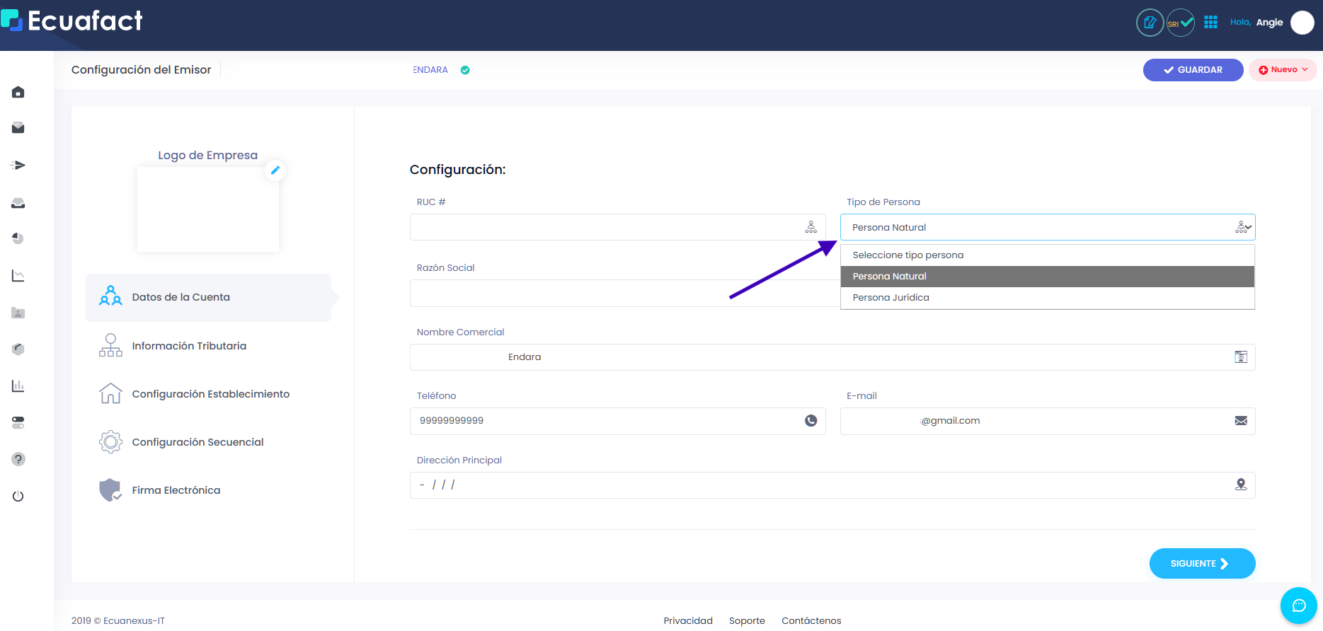Click the SRI checkmark status icon
Viewport: 1323px width, 631px height.
pos(1181,23)
